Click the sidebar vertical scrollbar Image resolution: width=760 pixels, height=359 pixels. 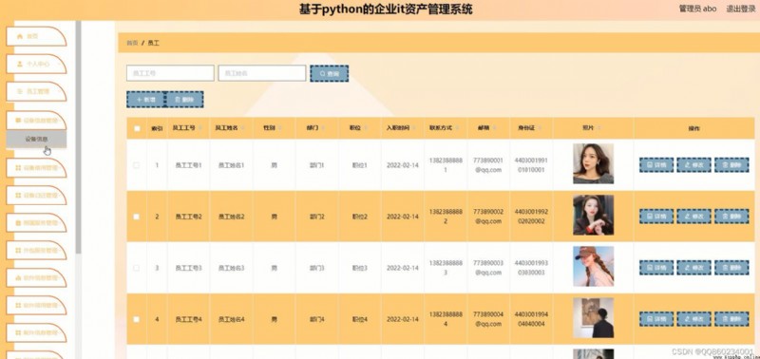79,136
